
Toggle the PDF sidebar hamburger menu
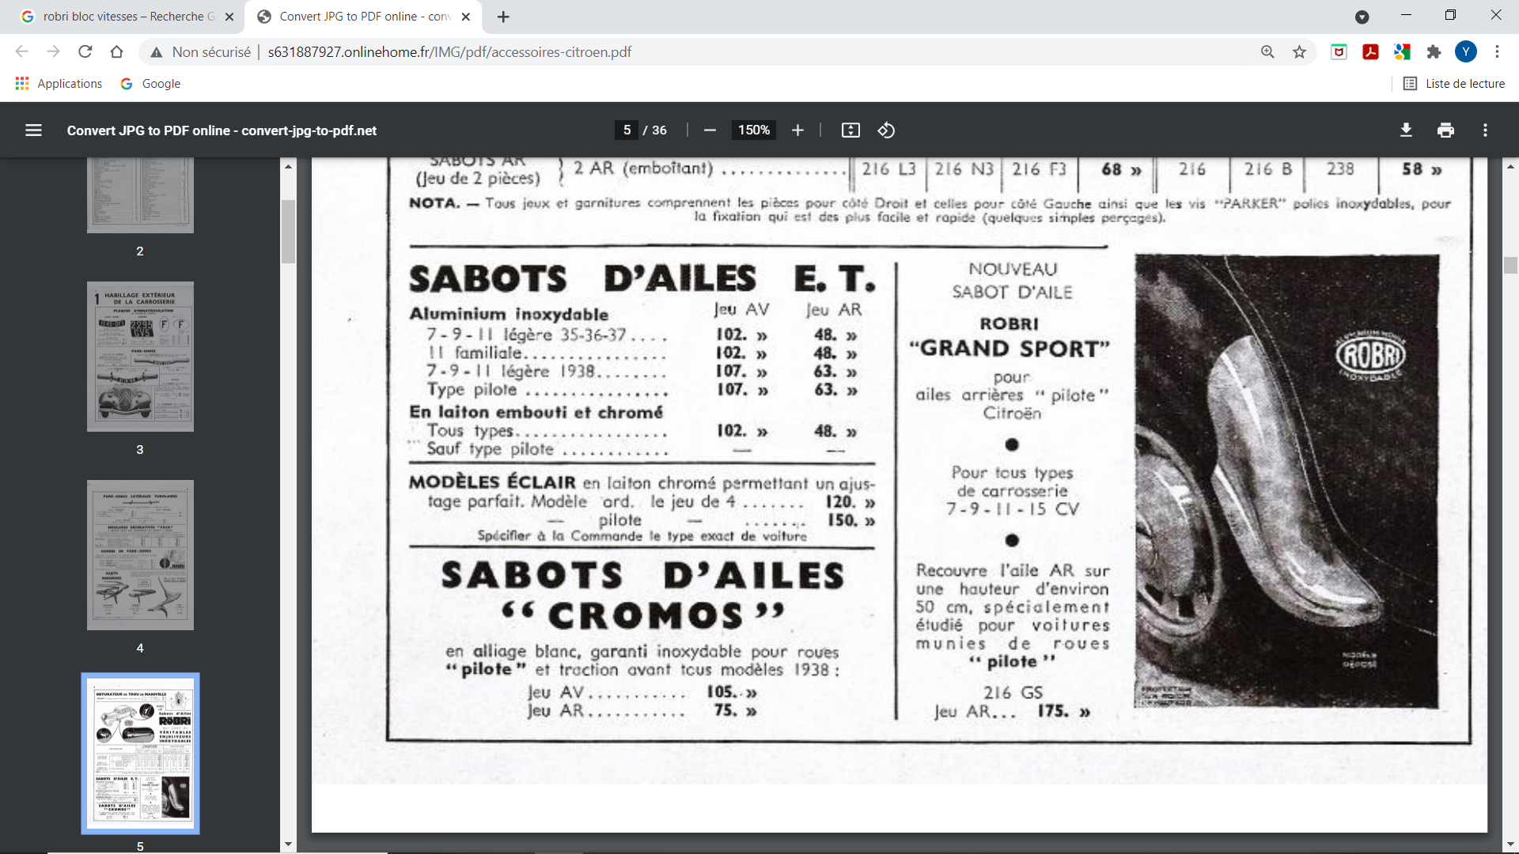tap(33, 130)
